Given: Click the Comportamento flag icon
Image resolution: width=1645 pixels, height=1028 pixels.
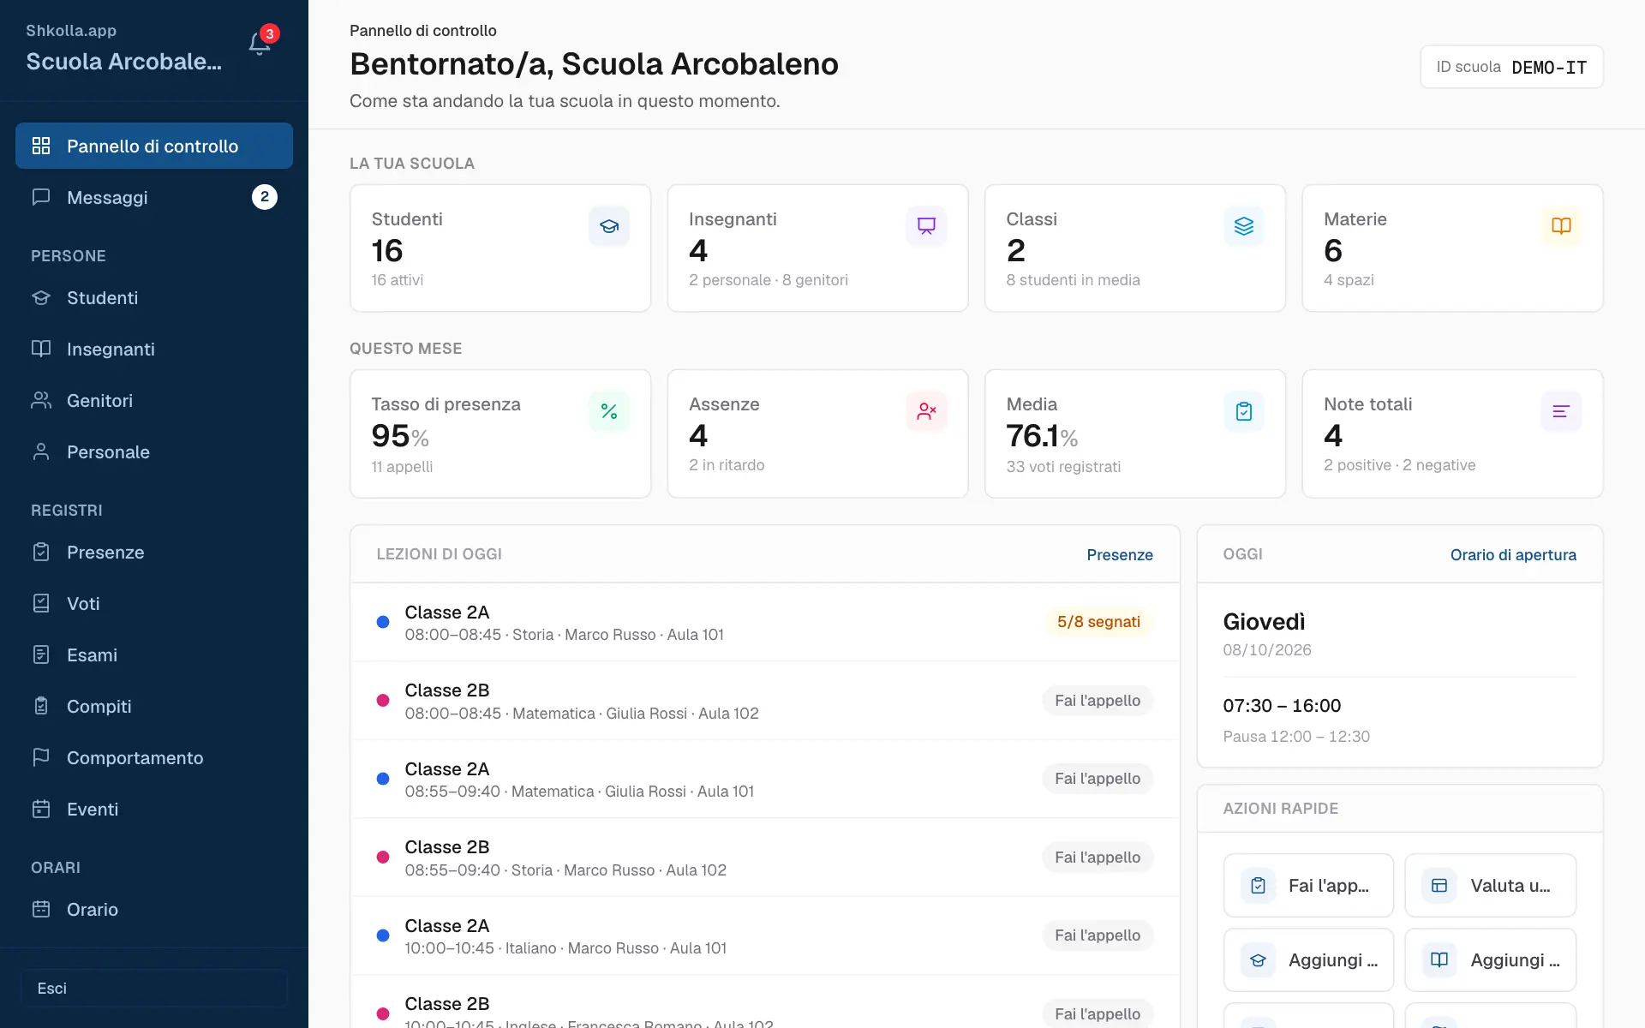Looking at the screenshot, I should point(41,757).
